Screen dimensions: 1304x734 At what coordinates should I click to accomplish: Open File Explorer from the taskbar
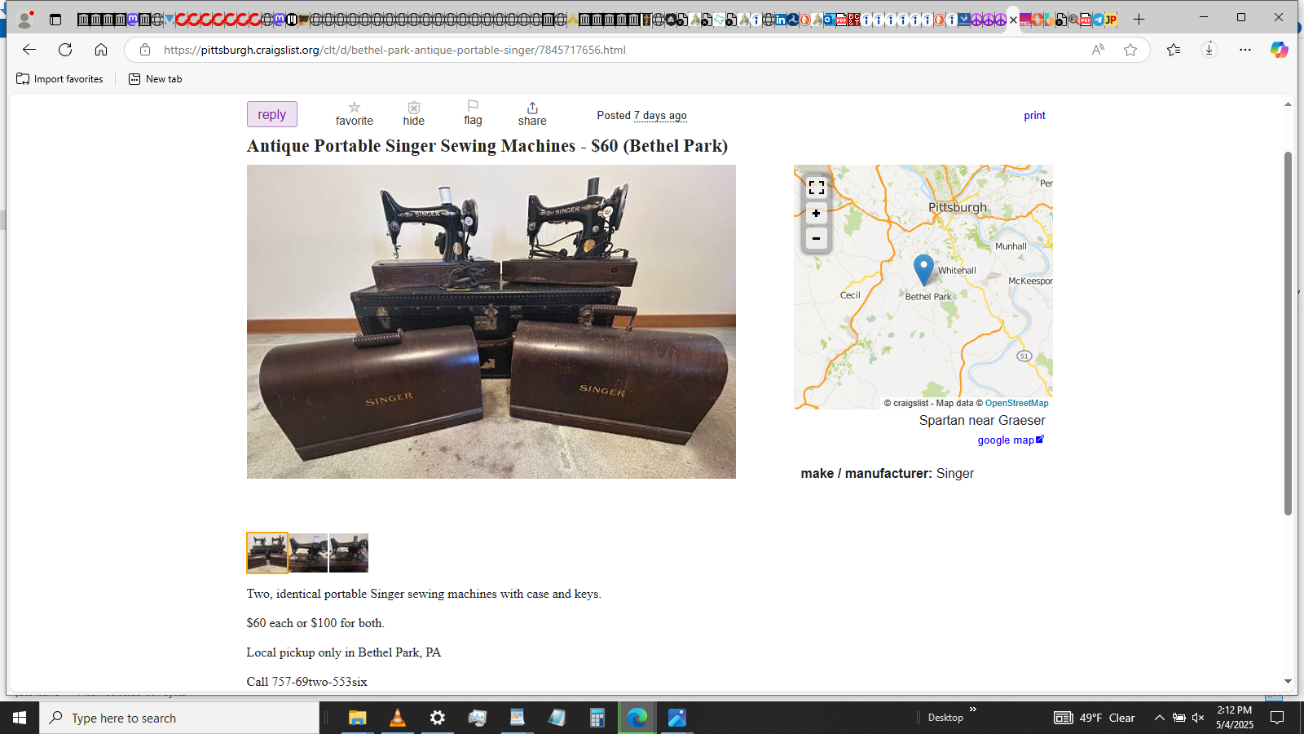pyautogui.click(x=357, y=718)
